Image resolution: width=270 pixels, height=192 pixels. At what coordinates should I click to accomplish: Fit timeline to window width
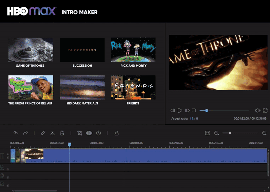tap(208, 133)
